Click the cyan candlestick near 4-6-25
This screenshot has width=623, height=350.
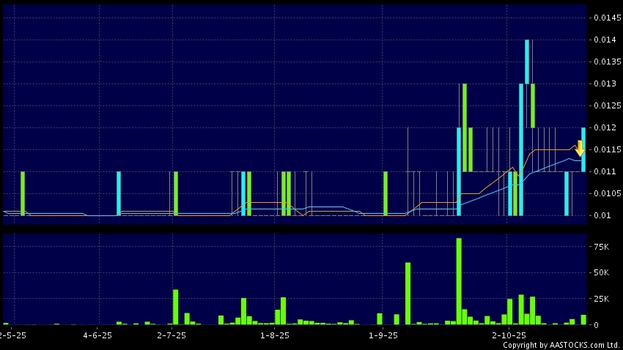click(118, 193)
